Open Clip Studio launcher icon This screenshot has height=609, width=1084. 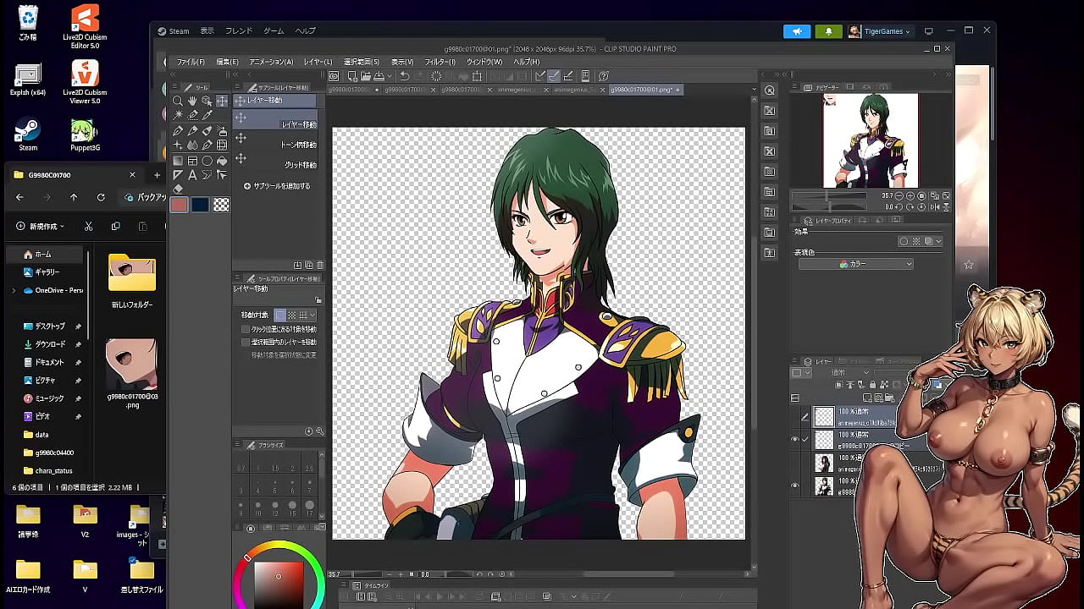click(x=334, y=75)
